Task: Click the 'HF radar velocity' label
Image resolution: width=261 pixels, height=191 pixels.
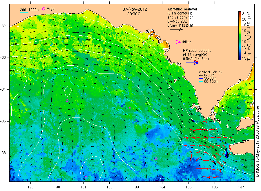Action: pyautogui.click(x=197, y=50)
